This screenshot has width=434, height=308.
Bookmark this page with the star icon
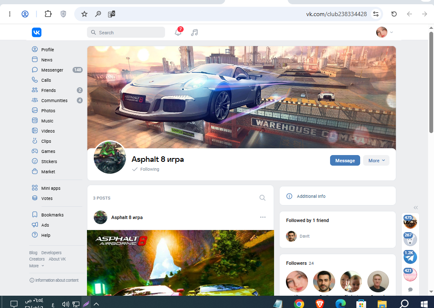(x=84, y=14)
